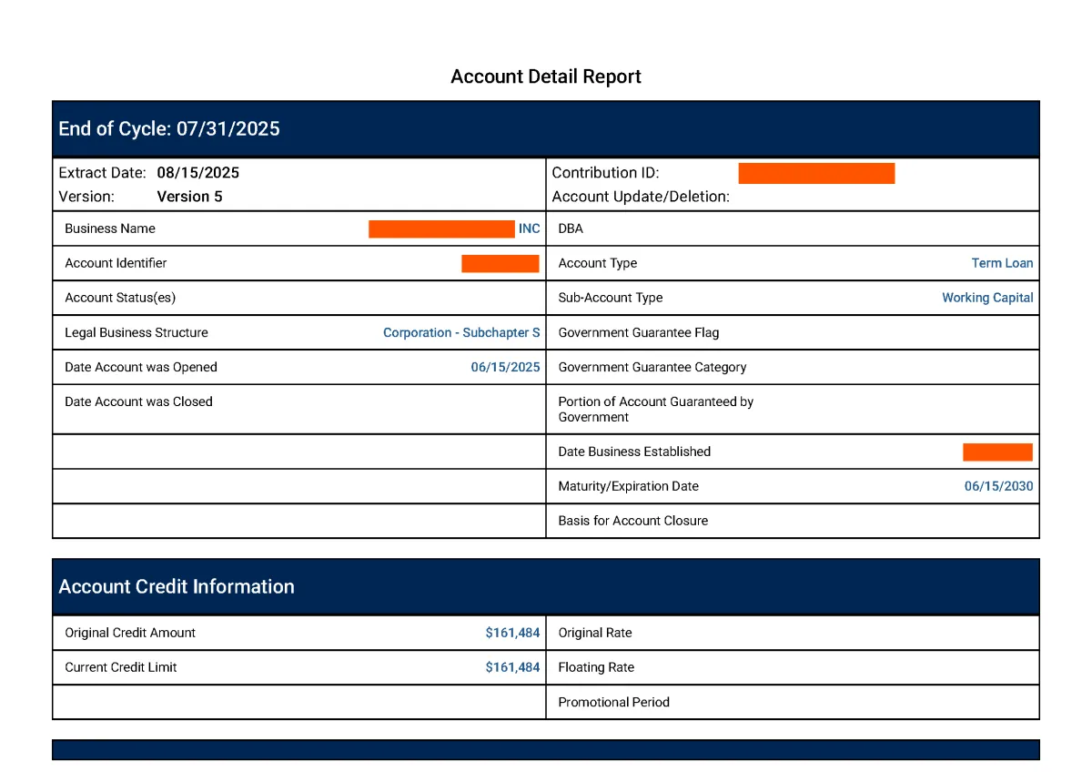Click the 'Date Business Established' label
This screenshot has height=772, width=1092.
[634, 452]
